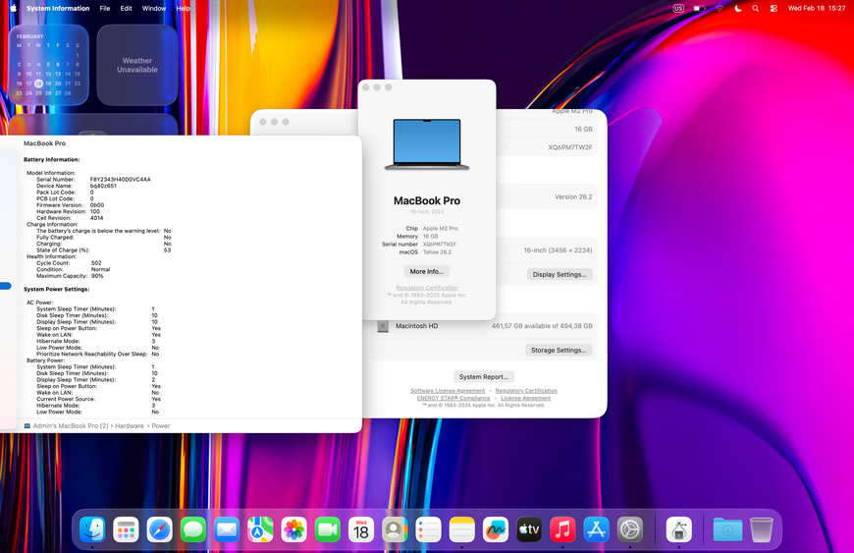Click serial number XQ6PM7TW2F in About window

pos(440,244)
